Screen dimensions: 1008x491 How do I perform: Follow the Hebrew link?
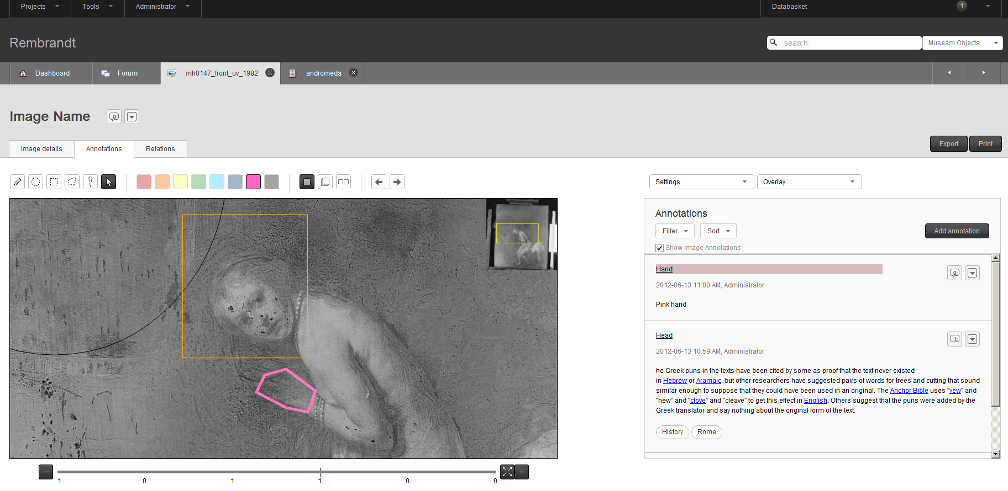click(675, 381)
